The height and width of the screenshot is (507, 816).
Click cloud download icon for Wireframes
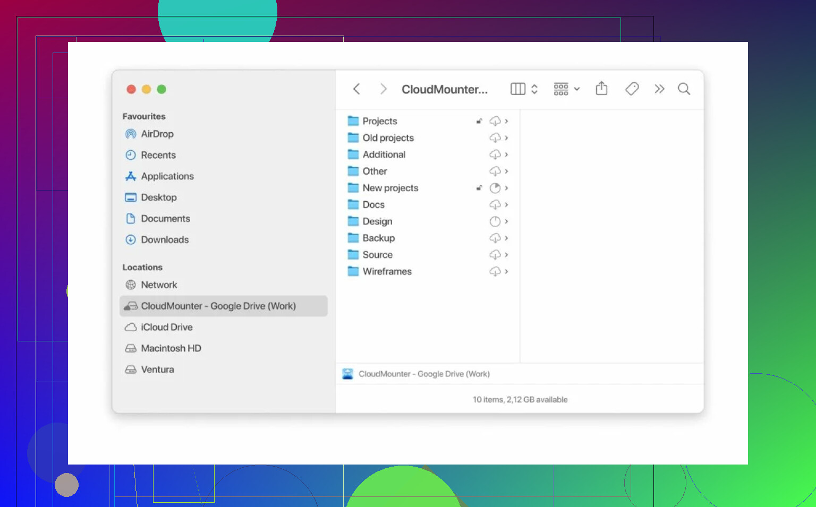point(495,272)
